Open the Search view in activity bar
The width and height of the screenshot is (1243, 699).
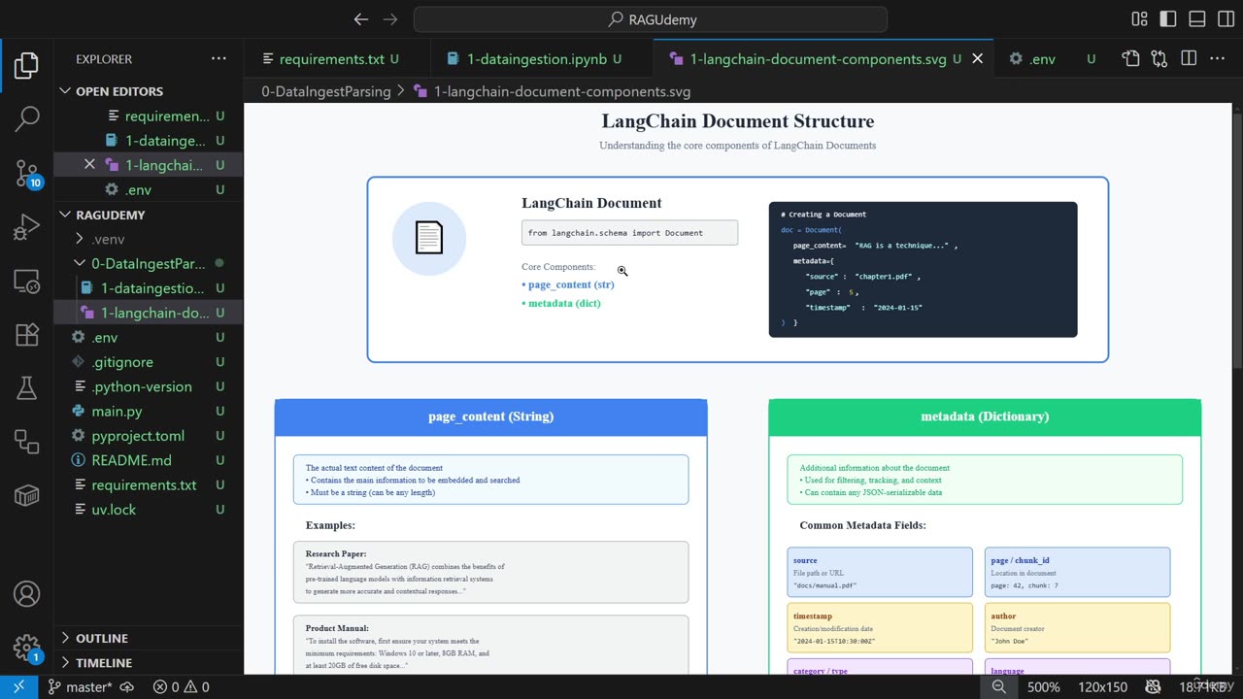(x=26, y=118)
